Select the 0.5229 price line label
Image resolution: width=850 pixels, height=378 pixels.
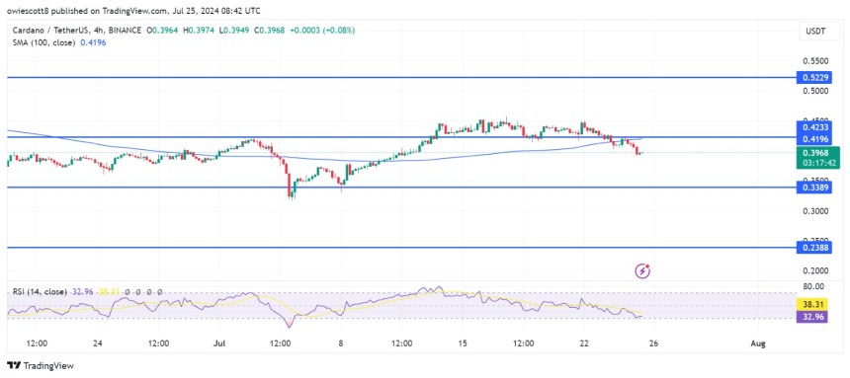point(811,77)
